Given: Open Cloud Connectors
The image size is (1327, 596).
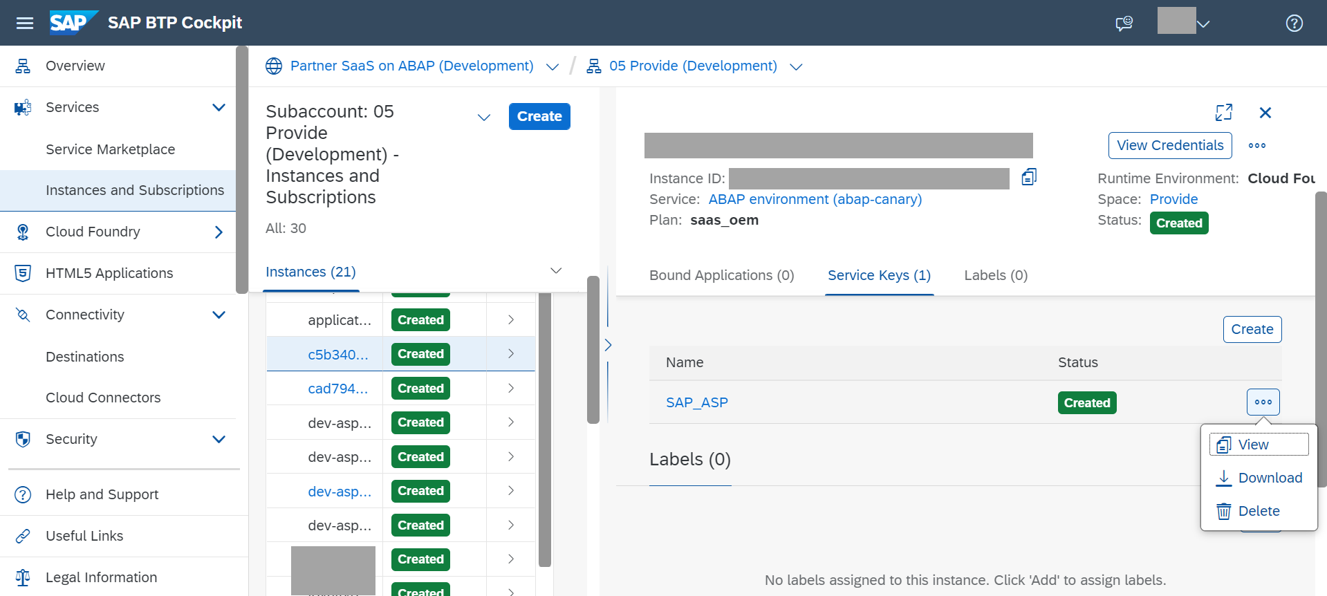Looking at the screenshot, I should click(x=103, y=398).
